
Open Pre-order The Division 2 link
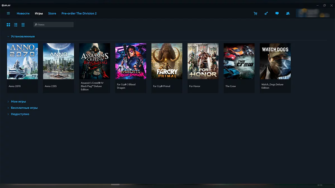[x=79, y=13]
